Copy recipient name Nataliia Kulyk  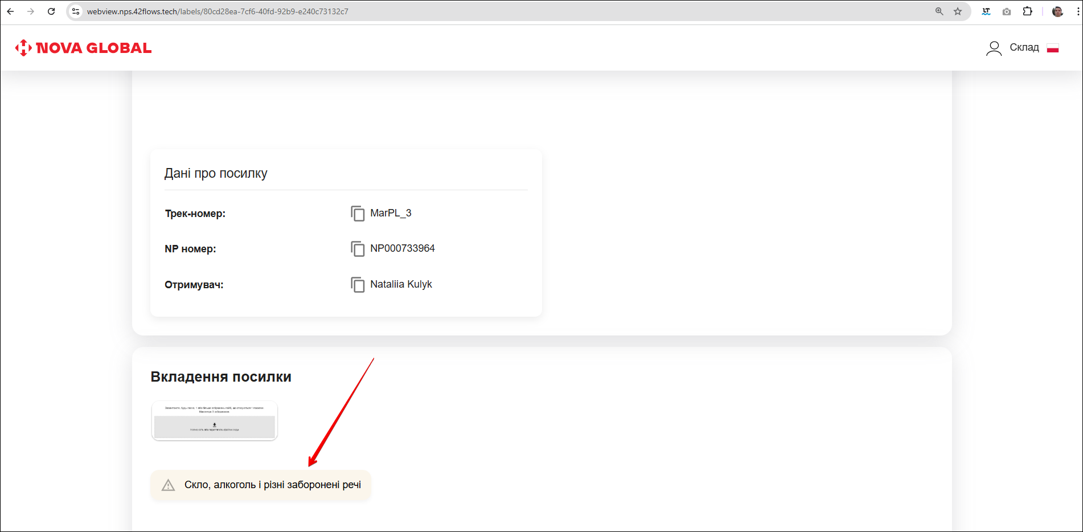(358, 285)
